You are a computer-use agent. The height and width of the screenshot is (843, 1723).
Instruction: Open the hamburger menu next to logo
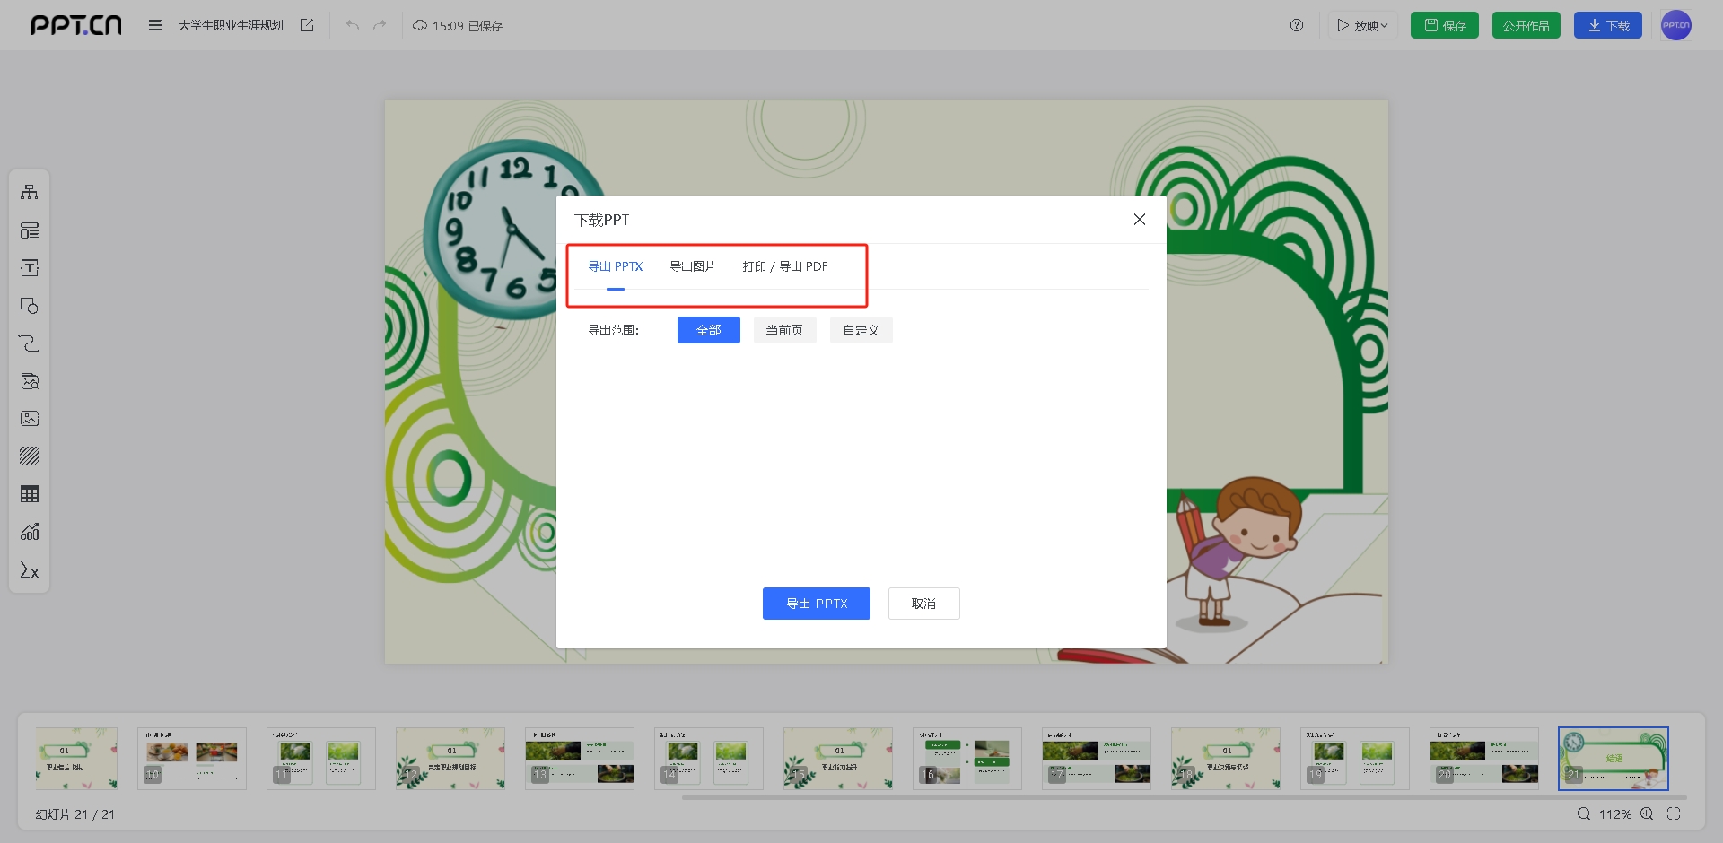155,25
